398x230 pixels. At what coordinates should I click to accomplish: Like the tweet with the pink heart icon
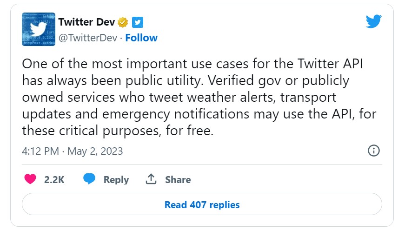[x=30, y=179]
